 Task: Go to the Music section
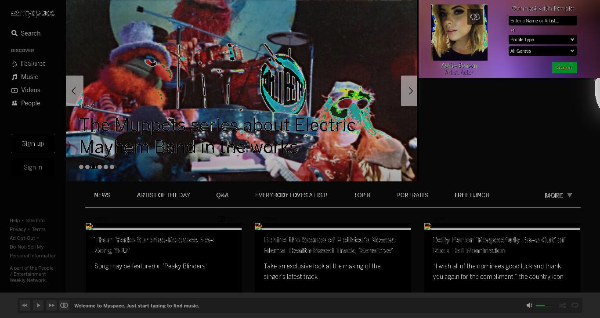(x=25, y=77)
